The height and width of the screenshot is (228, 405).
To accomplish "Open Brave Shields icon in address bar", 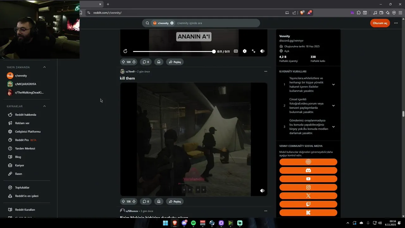I will click(x=302, y=13).
